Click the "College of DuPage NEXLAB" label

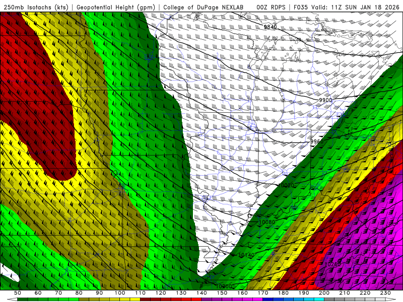[x=204, y=7]
